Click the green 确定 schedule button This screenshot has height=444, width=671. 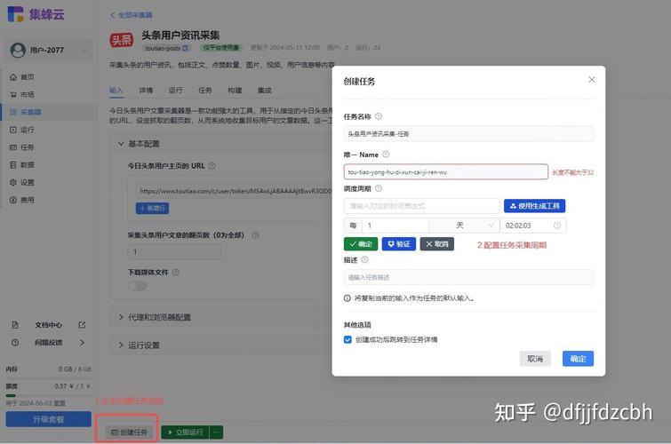[x=361, y=244]
